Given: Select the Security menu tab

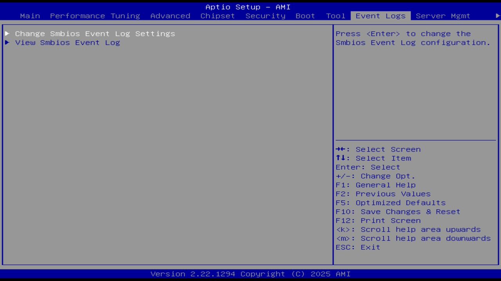Looking at the screenshot, I should [265, 16].
